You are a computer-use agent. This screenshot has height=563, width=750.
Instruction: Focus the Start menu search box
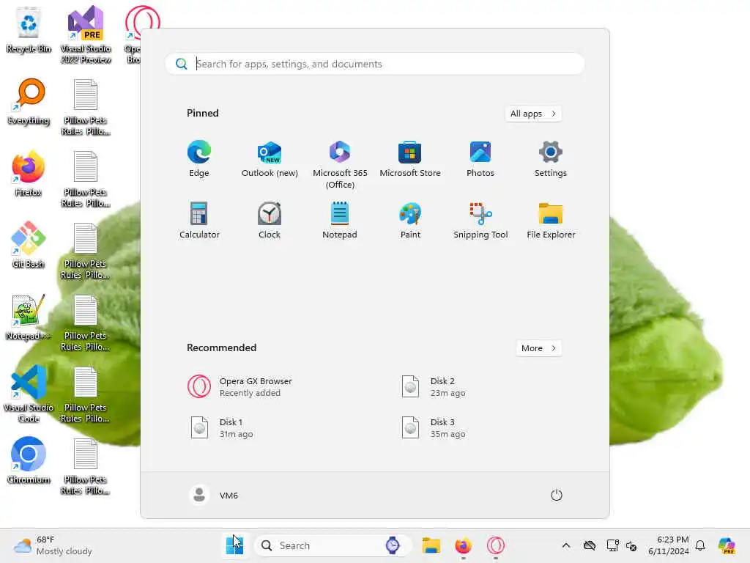(x=375, y=64)
